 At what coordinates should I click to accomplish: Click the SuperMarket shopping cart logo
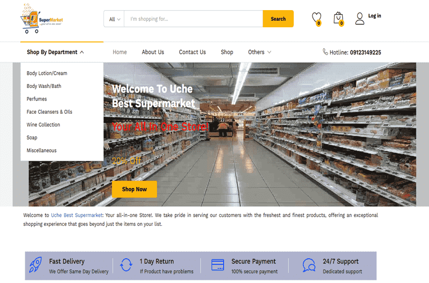tap(41, 19)
